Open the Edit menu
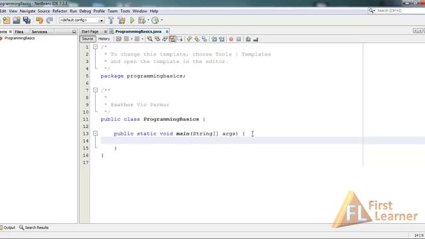425x239 pixels. 3,11
